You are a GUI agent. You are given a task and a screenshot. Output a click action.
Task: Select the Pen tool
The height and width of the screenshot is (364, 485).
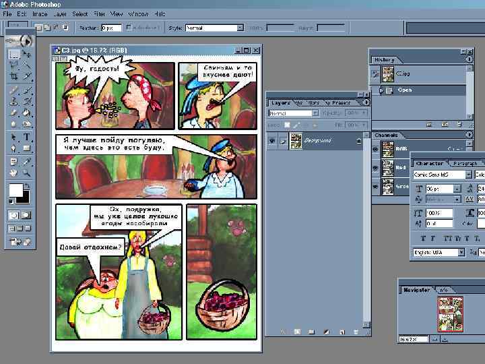(13, 148)
